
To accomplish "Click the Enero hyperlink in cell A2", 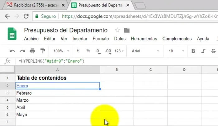I will click(22, 86).
